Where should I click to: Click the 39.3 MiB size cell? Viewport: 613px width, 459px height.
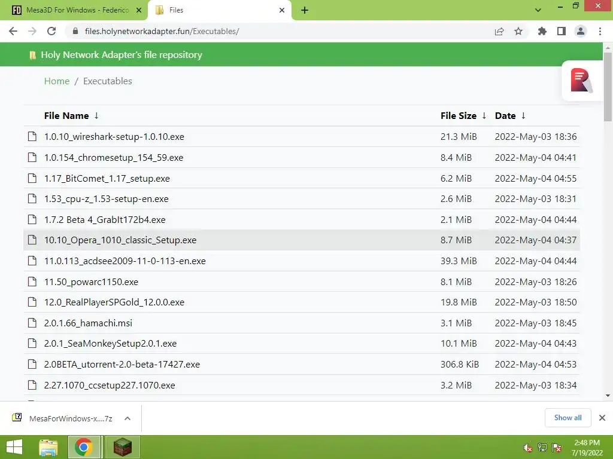(x=459, y=261)
